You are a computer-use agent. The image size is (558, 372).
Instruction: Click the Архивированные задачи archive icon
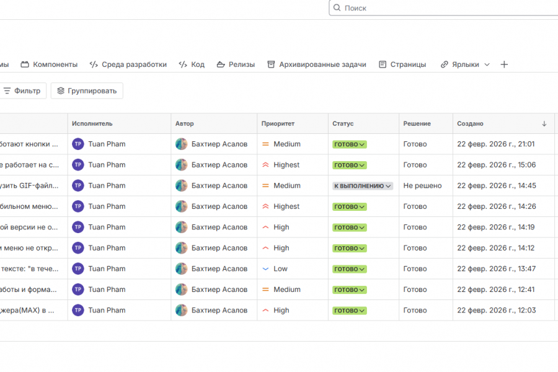point(271,64)
